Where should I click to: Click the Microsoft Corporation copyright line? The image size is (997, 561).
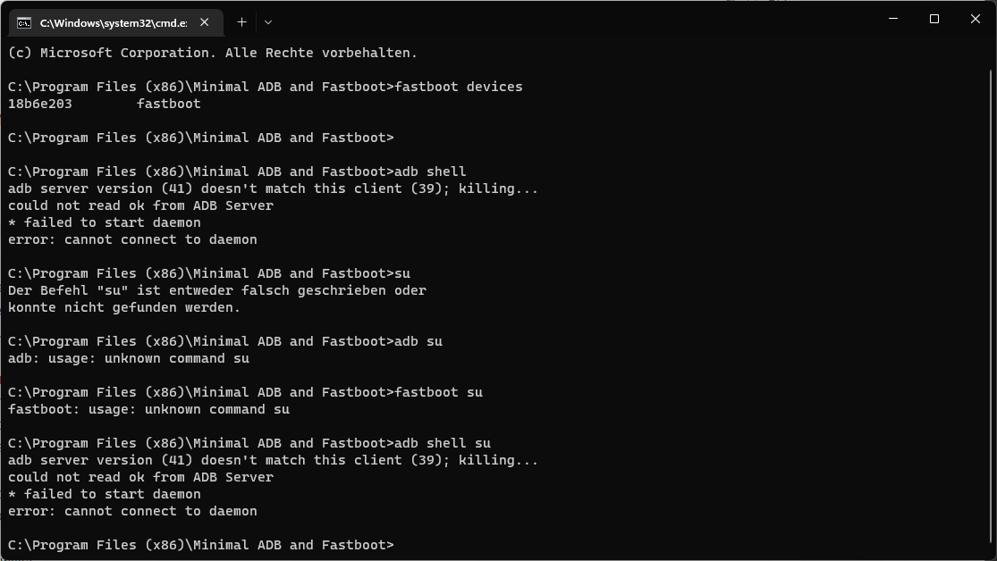pyautogui.click(x=212, y=53)
